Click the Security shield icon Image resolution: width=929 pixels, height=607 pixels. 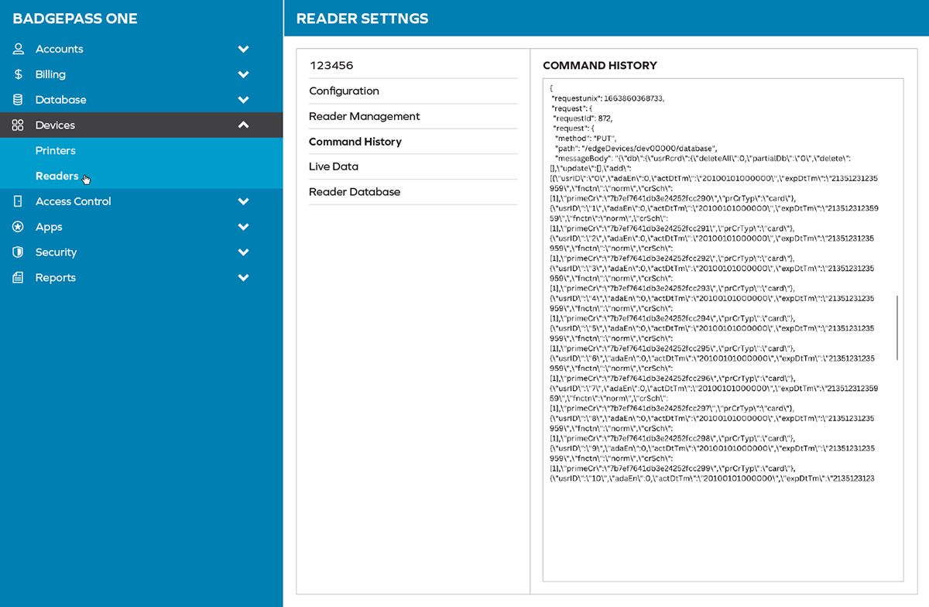click(18, 252)
